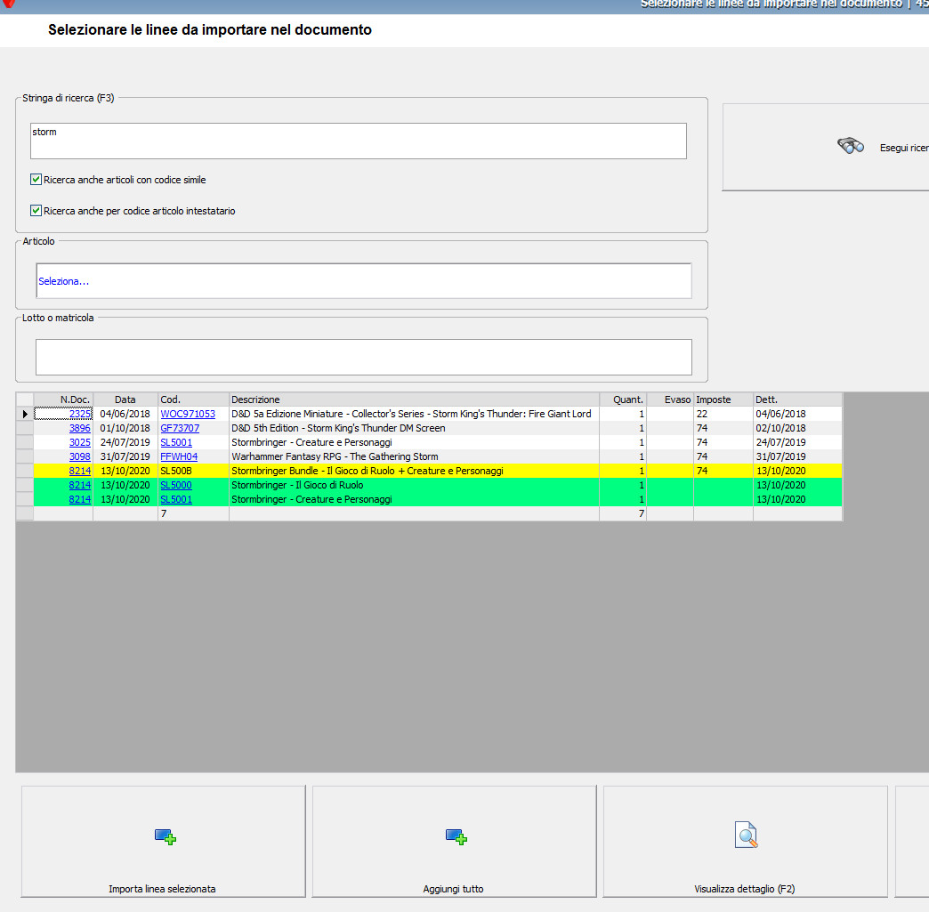The image size is (929, 912).
Task: Open document 8214 in the green SL5001 row
Action: (x=80, y=499)
